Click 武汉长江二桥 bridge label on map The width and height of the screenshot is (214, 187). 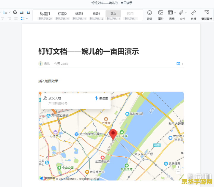pos(144,154)
